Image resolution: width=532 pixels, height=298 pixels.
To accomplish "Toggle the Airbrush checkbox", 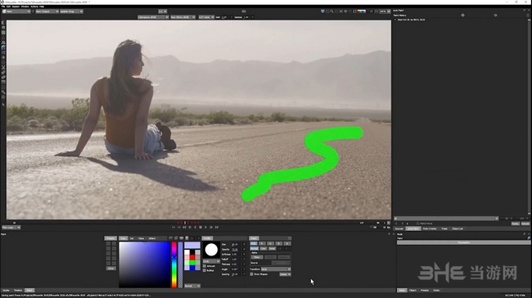I will pos(205,266).
